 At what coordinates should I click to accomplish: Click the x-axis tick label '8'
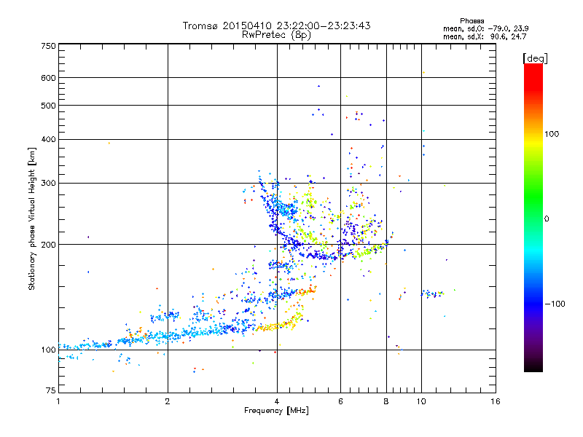[386, 401]
